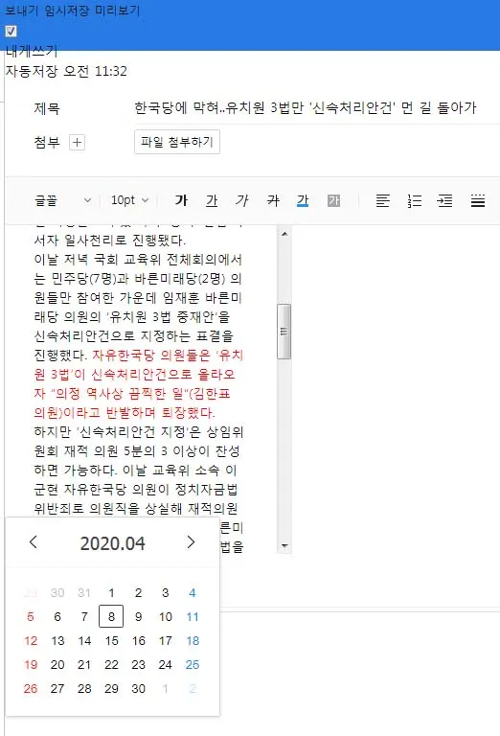The image size is (500, 736).
Task: Apply italic formatting to text
Action: pyautogui.click(x=242, y=201)
